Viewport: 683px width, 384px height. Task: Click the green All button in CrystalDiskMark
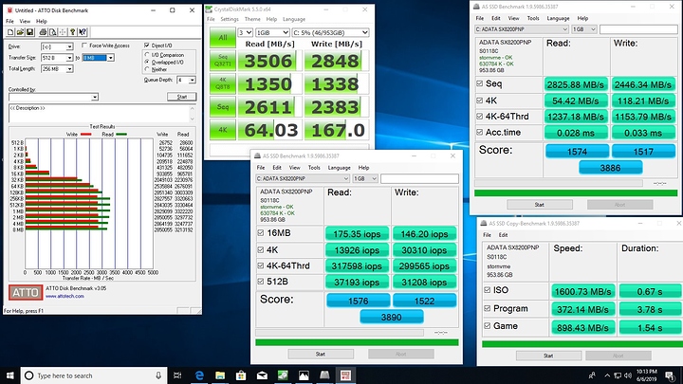[x=222, y=37]
